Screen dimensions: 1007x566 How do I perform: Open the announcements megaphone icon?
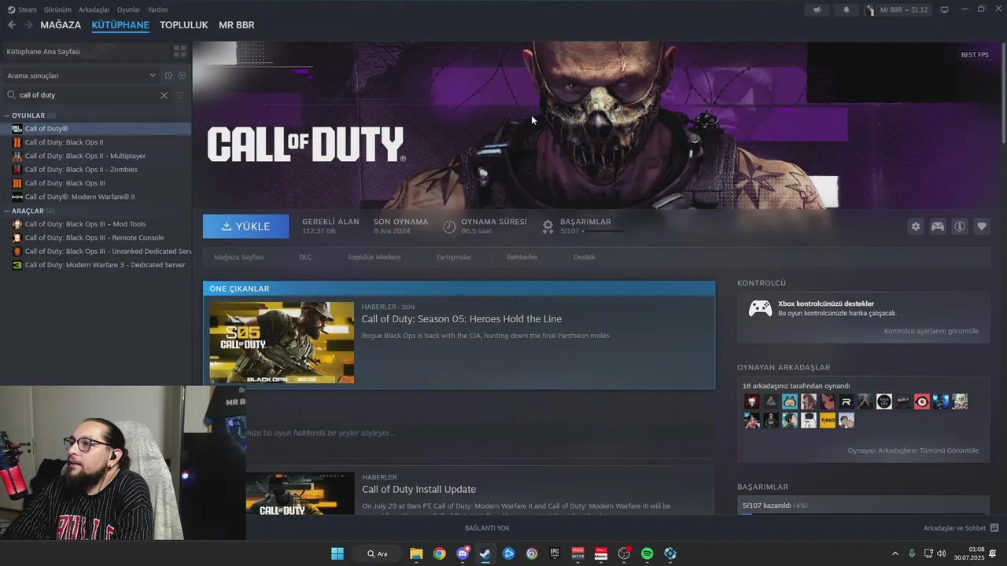coord(817,9)
